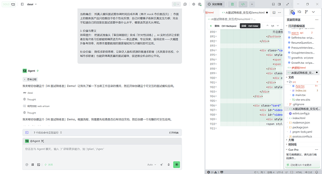Click the globe notification icon in chat header

click(x=200, y=4)
